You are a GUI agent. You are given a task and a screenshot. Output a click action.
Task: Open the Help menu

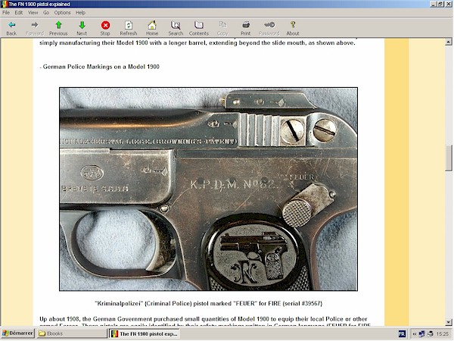[x=80, y=12]
